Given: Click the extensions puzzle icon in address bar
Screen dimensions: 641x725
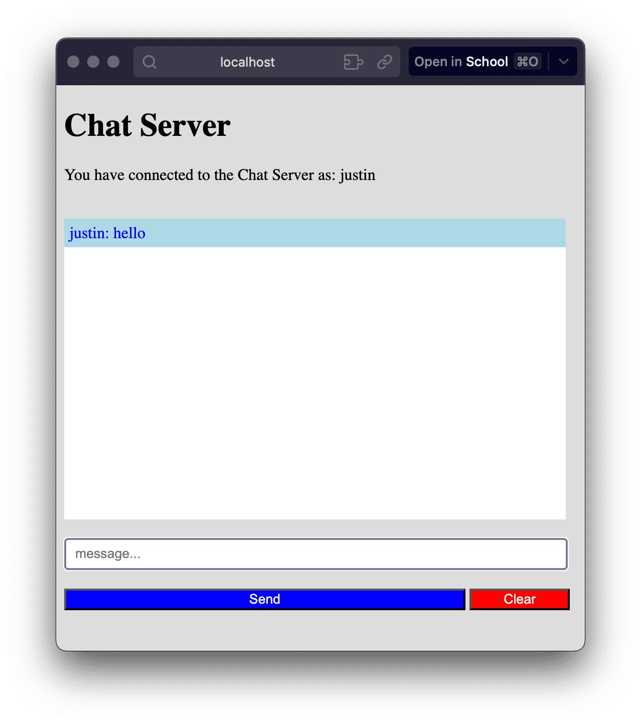Looking at the screenshot, I should pyautogui.click(x=354, y=62).
